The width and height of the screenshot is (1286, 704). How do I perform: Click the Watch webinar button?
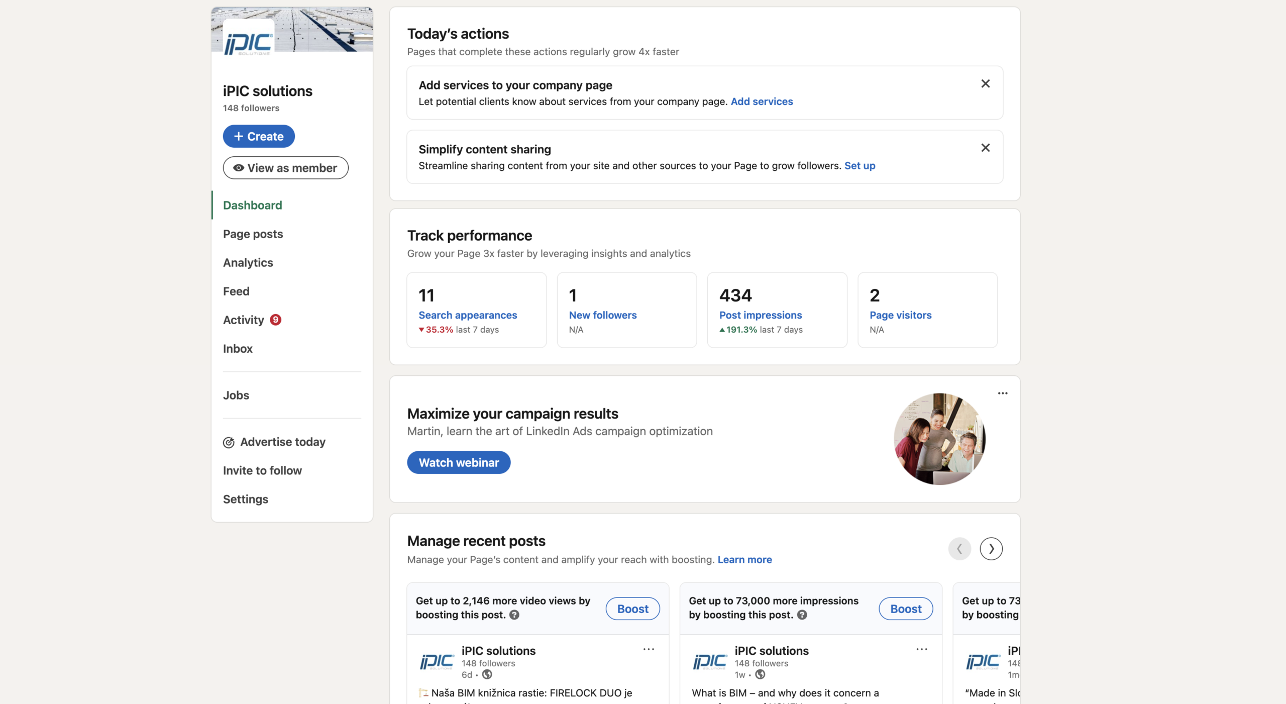[459, 462]
